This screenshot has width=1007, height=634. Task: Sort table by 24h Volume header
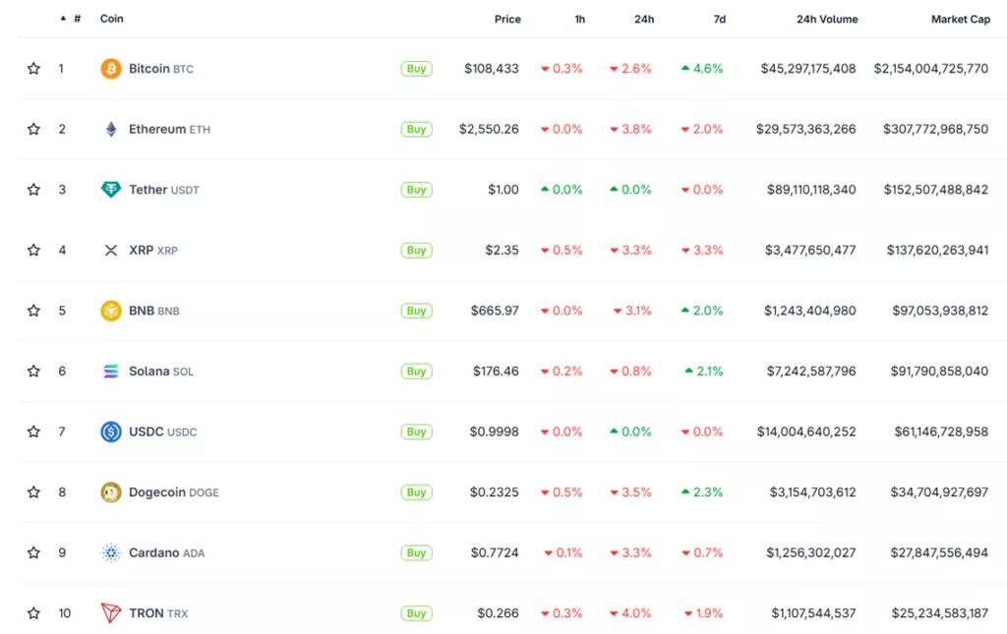pyautogui.click(x=827, y=20)
